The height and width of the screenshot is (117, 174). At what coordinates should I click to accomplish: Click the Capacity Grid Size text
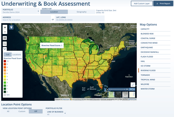click(106, 10)
